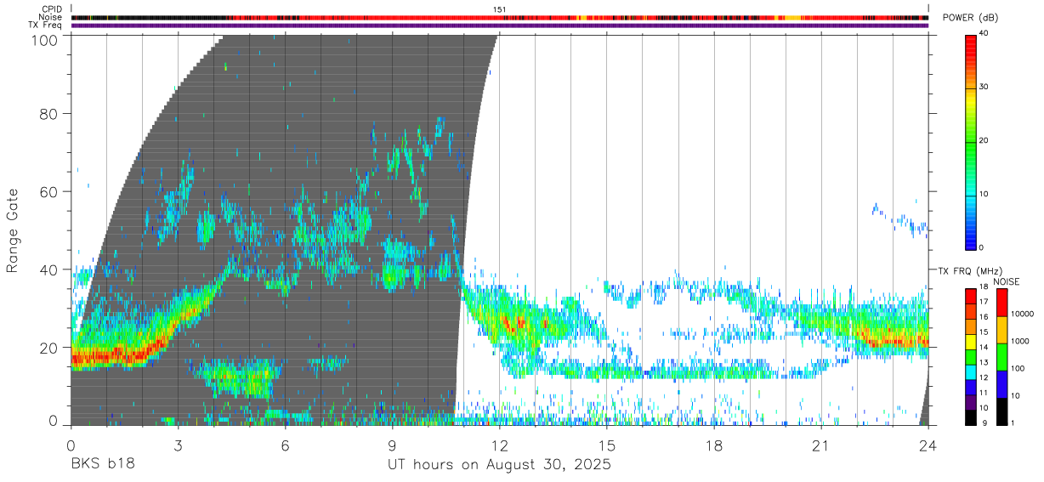Click the NOISE legend title
Screen dimensions: 1044x482
pyautogui.click(x=1006, y=281)
